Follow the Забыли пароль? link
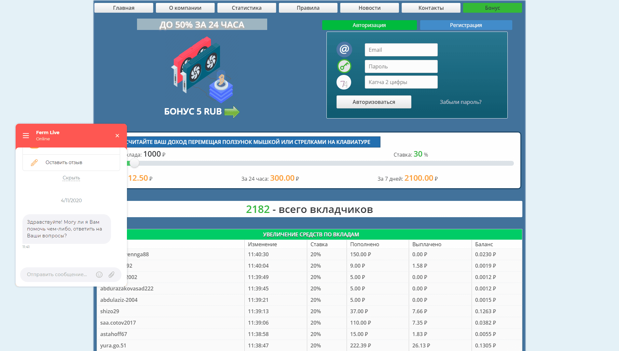The image size is (619, 351). coord(461,102)
